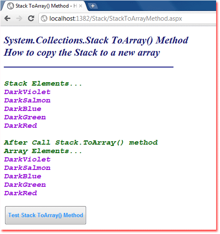
Task: Click DarkViolet under Stack Elements
Action: tap(27, 92)
